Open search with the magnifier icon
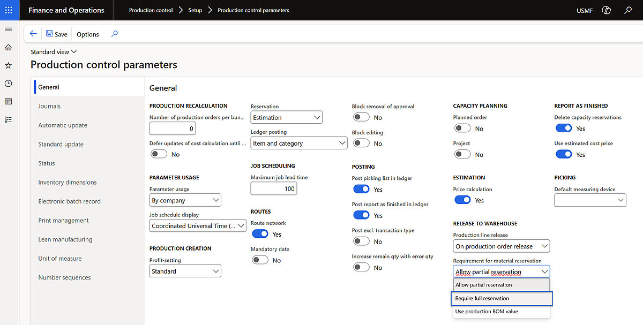 [x=628, y=10]
